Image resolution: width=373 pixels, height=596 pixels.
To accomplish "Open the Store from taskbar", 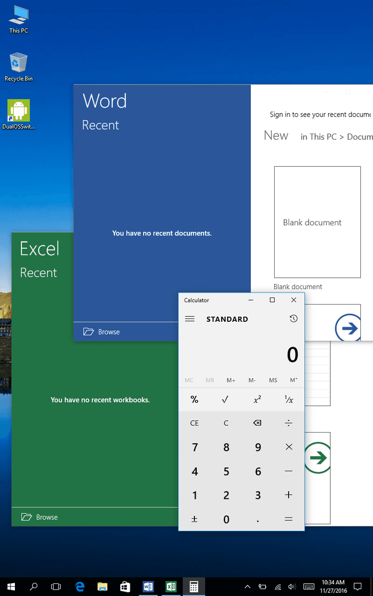I will [125, 587].
